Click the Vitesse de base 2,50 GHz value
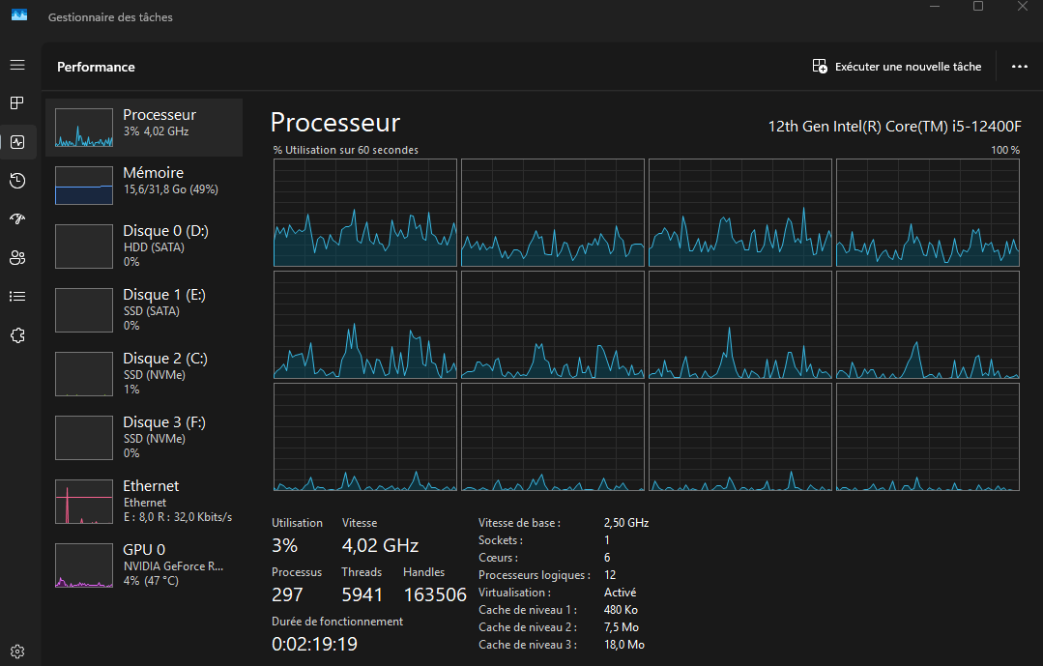The height and width of the screenshot is (666, 1043). [x=626, y=523]
